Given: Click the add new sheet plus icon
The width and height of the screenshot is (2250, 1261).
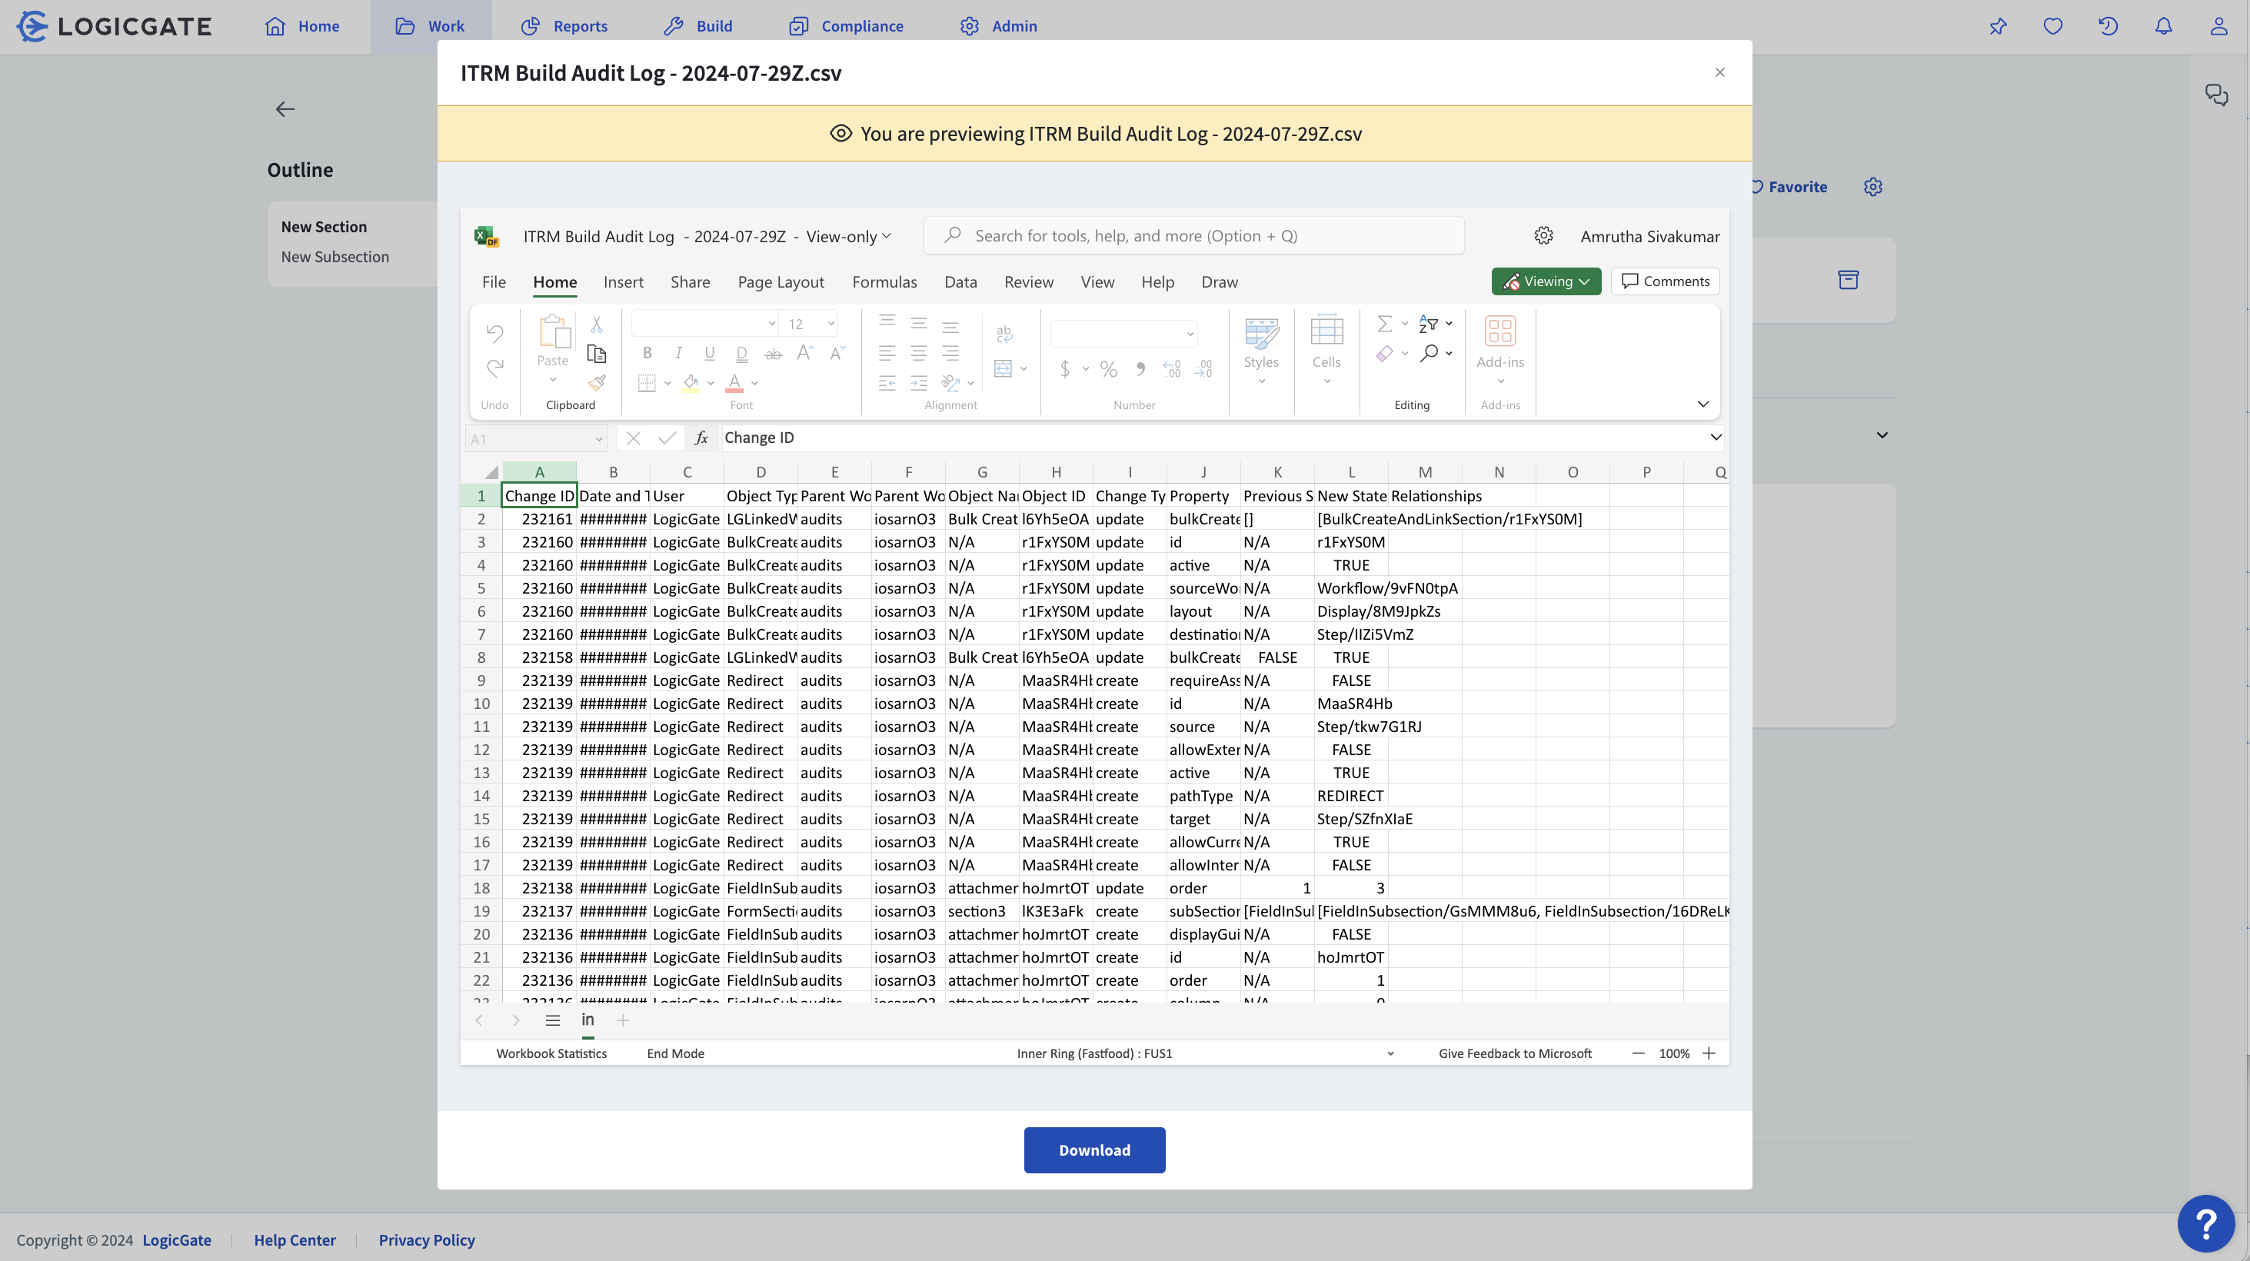Looking at the screenshot, I should 623,1020.
